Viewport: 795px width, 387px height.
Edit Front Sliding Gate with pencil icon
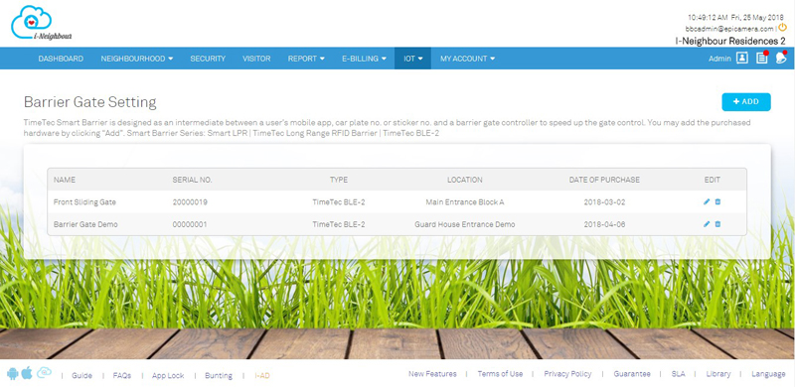pos(707,202)
